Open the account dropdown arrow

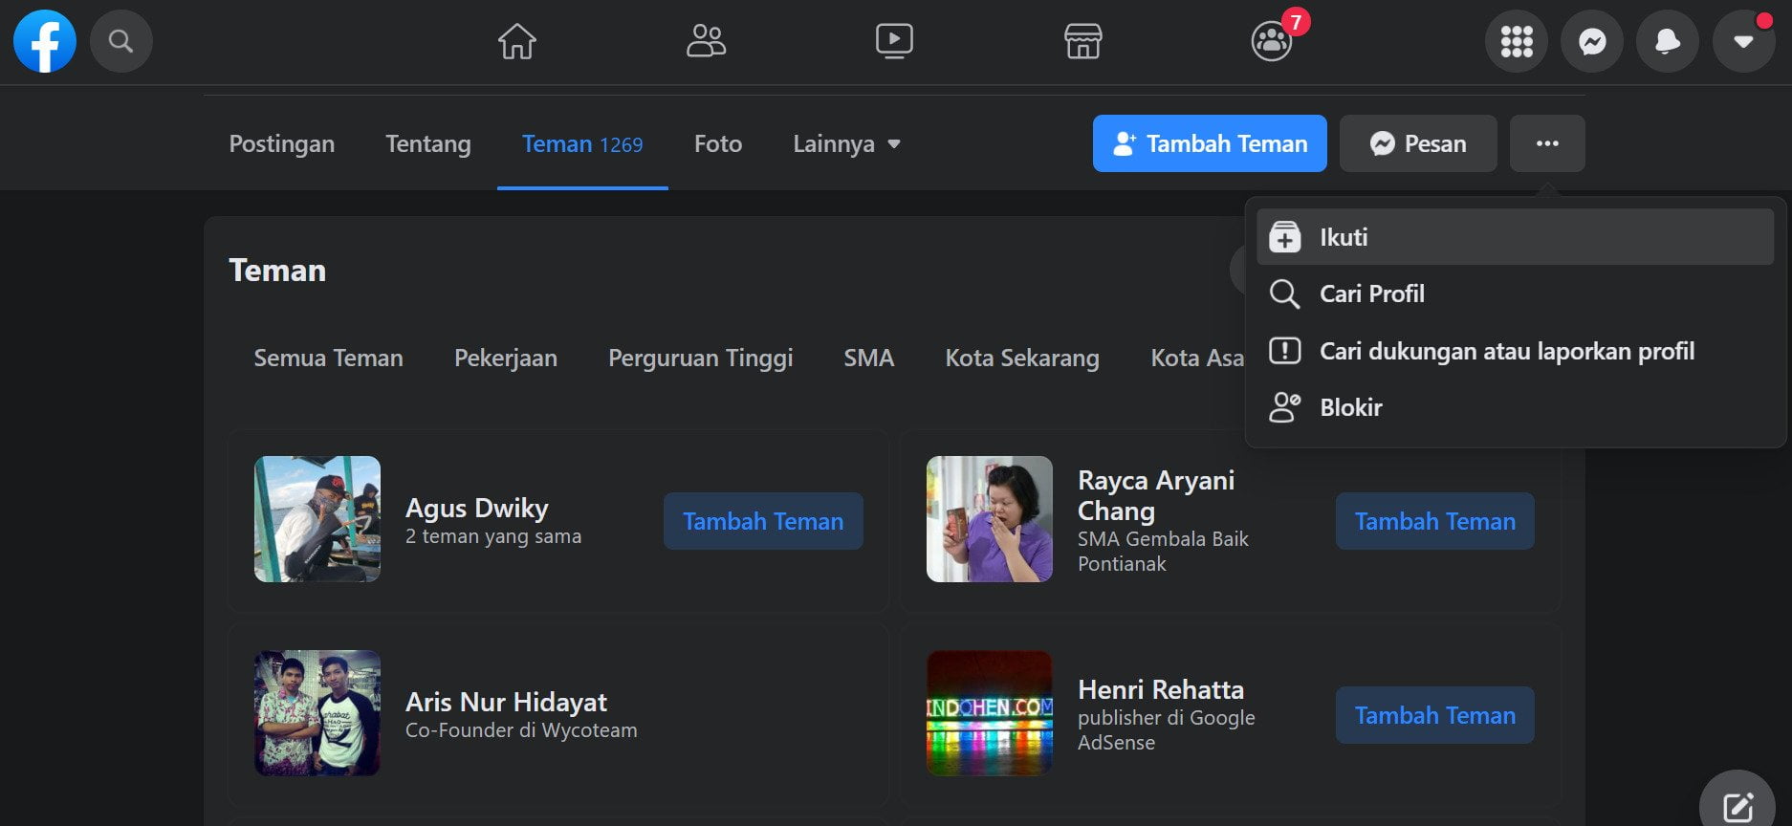tap(1743, 41)
